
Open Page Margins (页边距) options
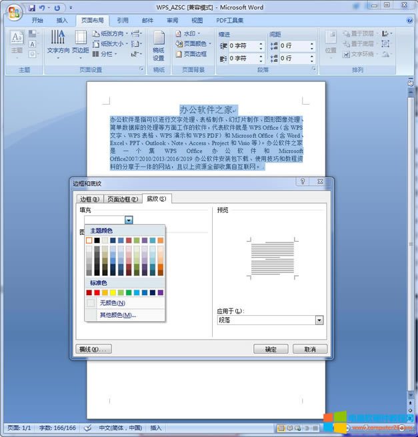coord(81,44)
